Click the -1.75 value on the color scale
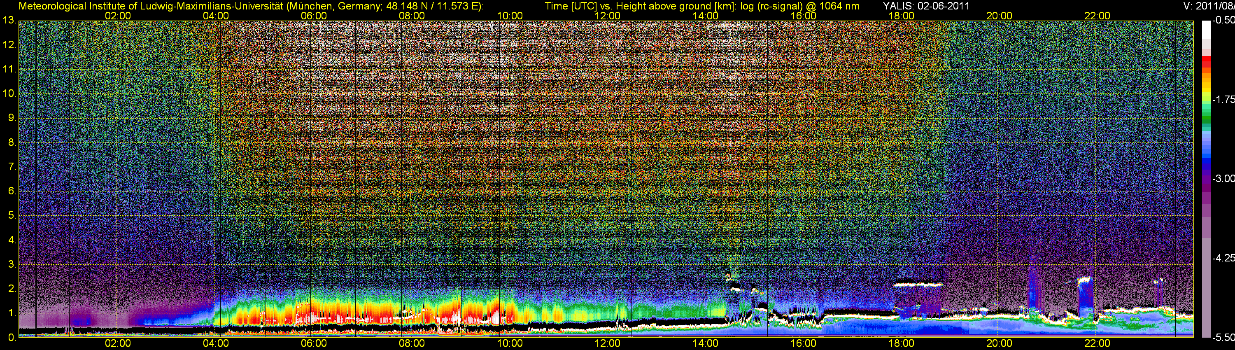Screen dimensions: 1235x350 [x=1223, y=100]
